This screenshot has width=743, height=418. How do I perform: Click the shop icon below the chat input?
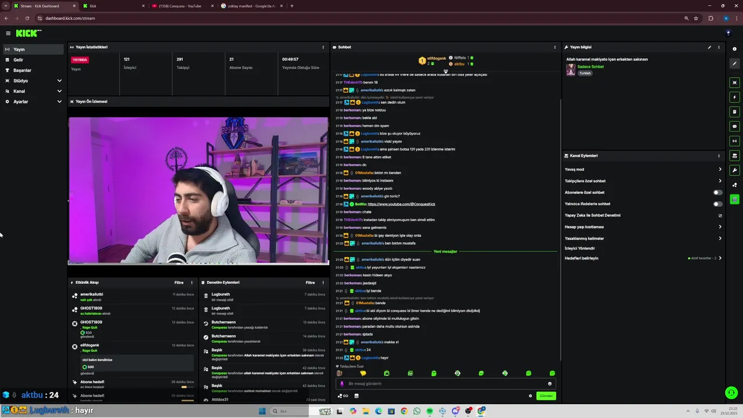pyautogui.click(x=356, y=396)
